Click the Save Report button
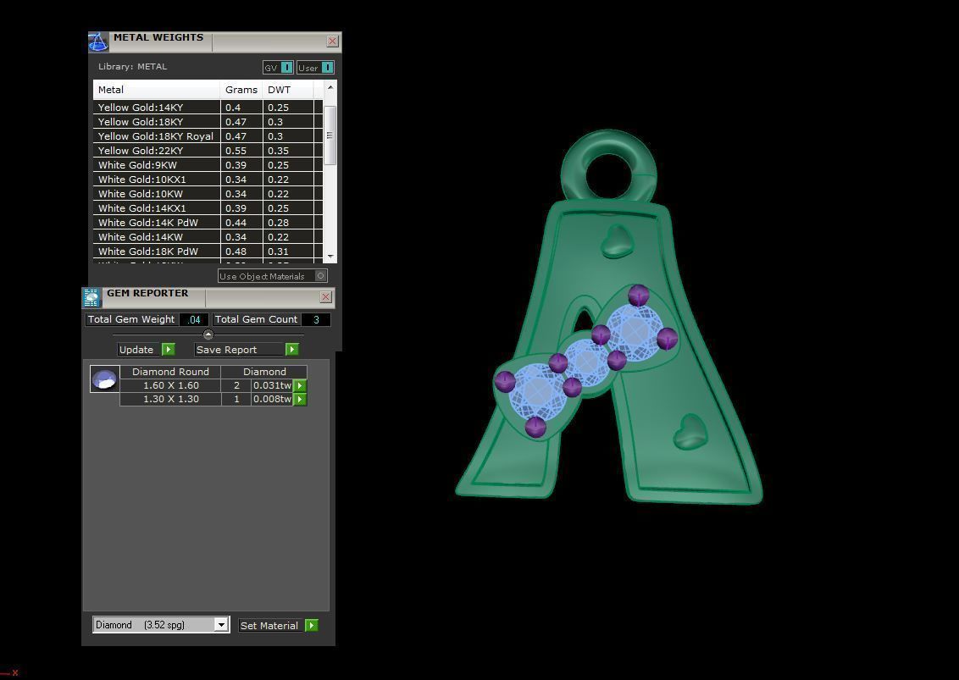This screenshot has height=680, width=959. click(x=239, y=349)
